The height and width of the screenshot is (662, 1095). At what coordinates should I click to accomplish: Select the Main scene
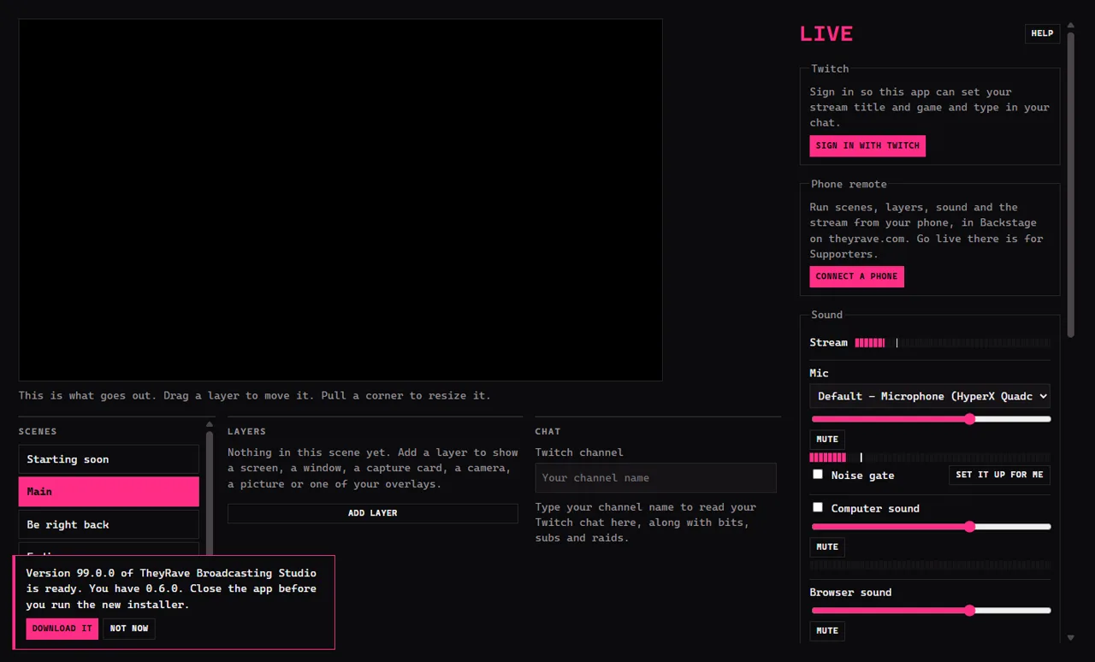click(x=109, y=492)
